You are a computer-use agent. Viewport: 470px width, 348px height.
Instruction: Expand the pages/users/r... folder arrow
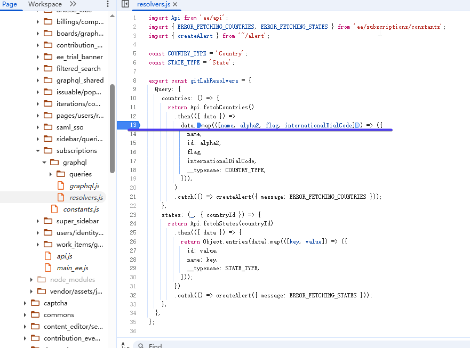click(x=37, y=116)
